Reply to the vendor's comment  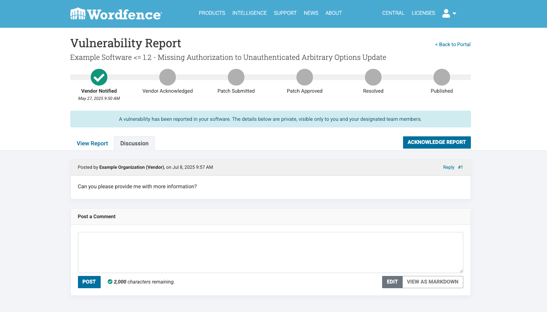[448, 167]
